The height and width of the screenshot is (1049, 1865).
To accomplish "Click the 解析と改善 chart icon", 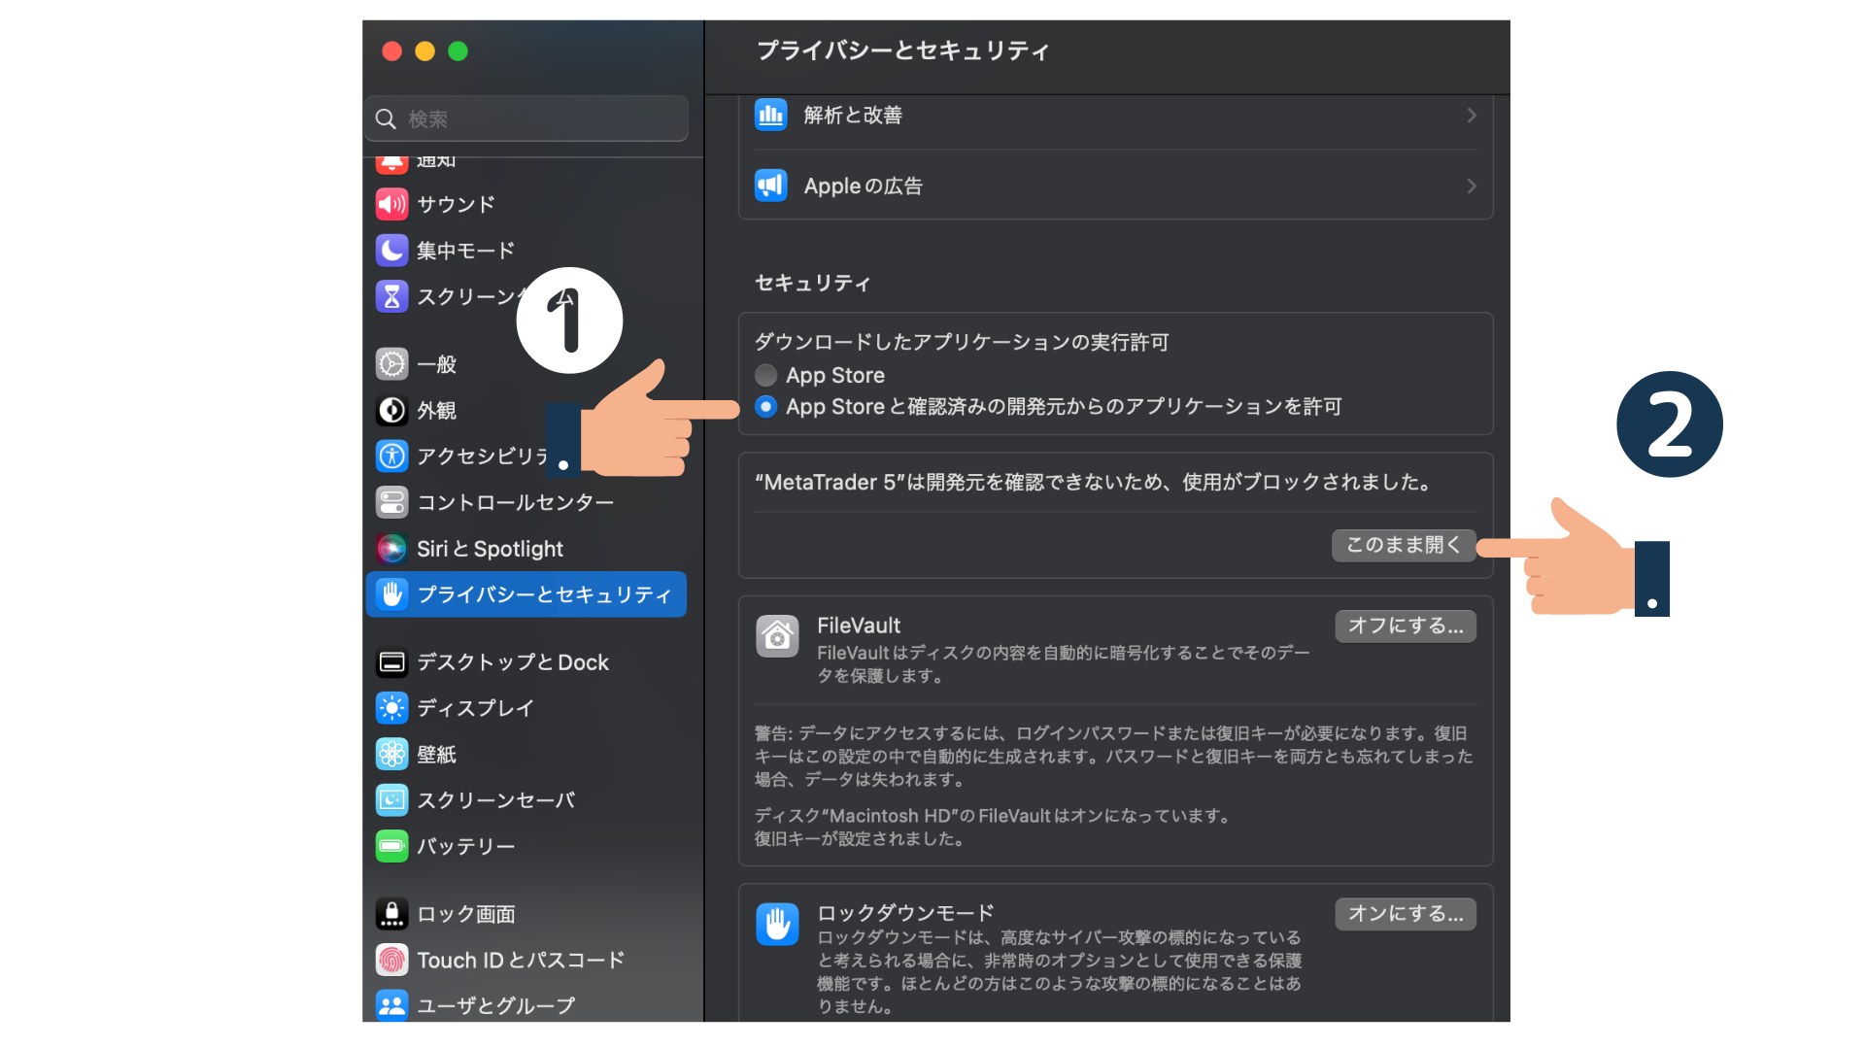I will pos(771,116).
